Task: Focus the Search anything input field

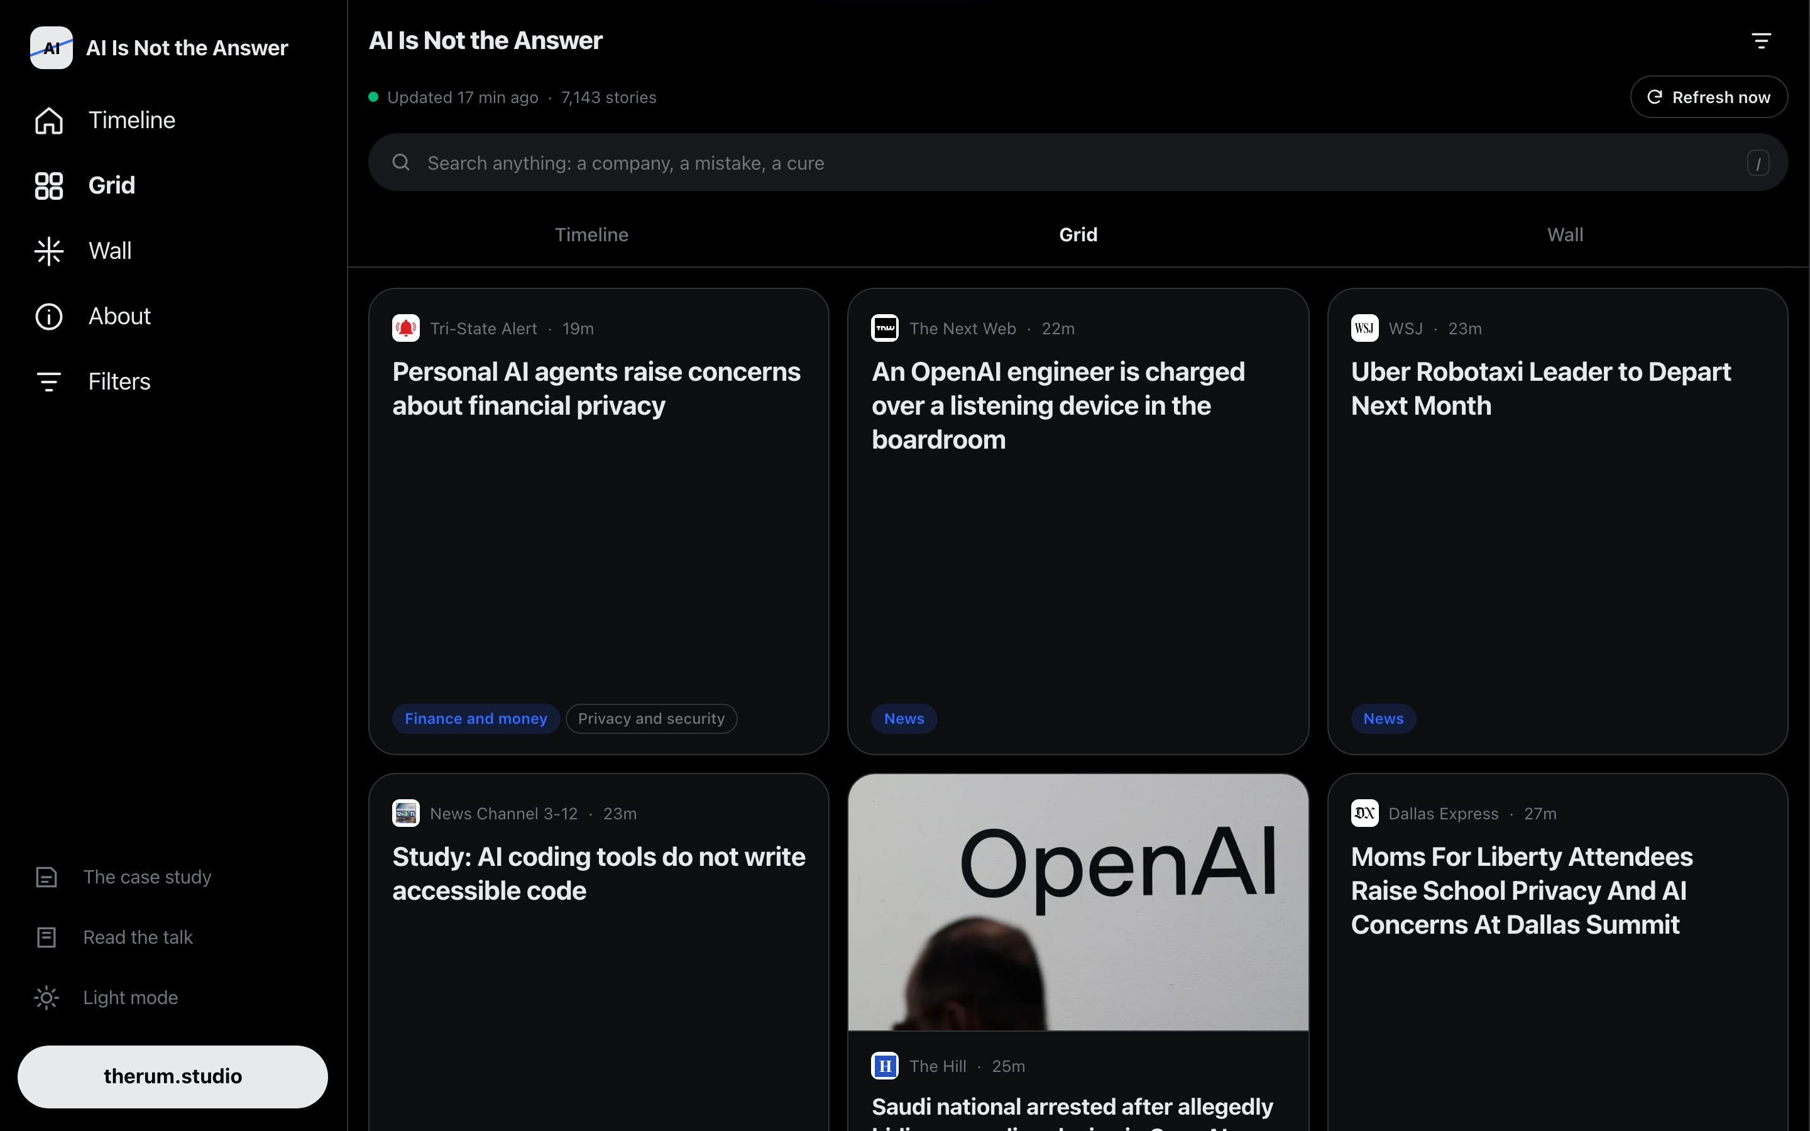Action: click(x=1078, y=162)
